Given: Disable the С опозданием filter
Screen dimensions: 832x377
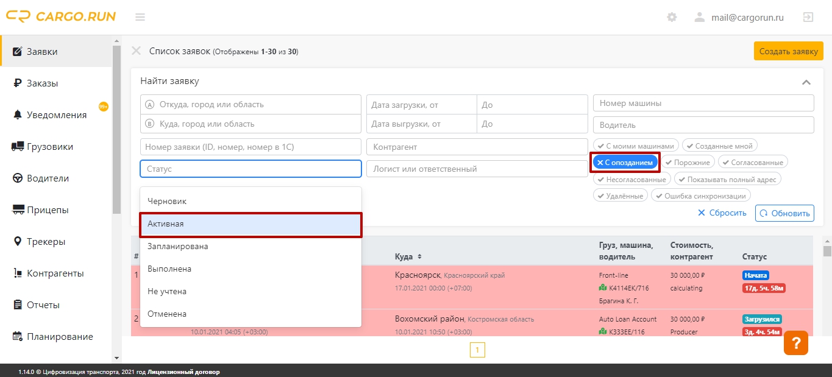Looking at the screenshot, I should (x=626, y=163).
